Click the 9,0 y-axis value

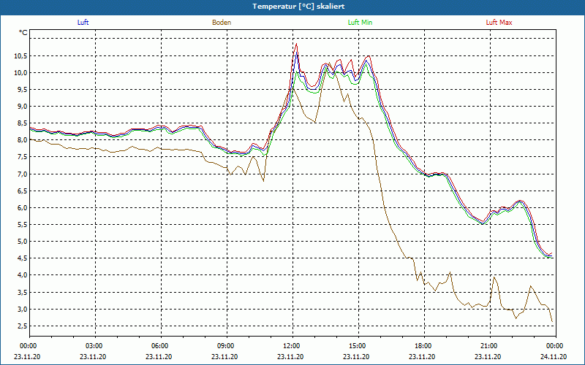(23, 107)
